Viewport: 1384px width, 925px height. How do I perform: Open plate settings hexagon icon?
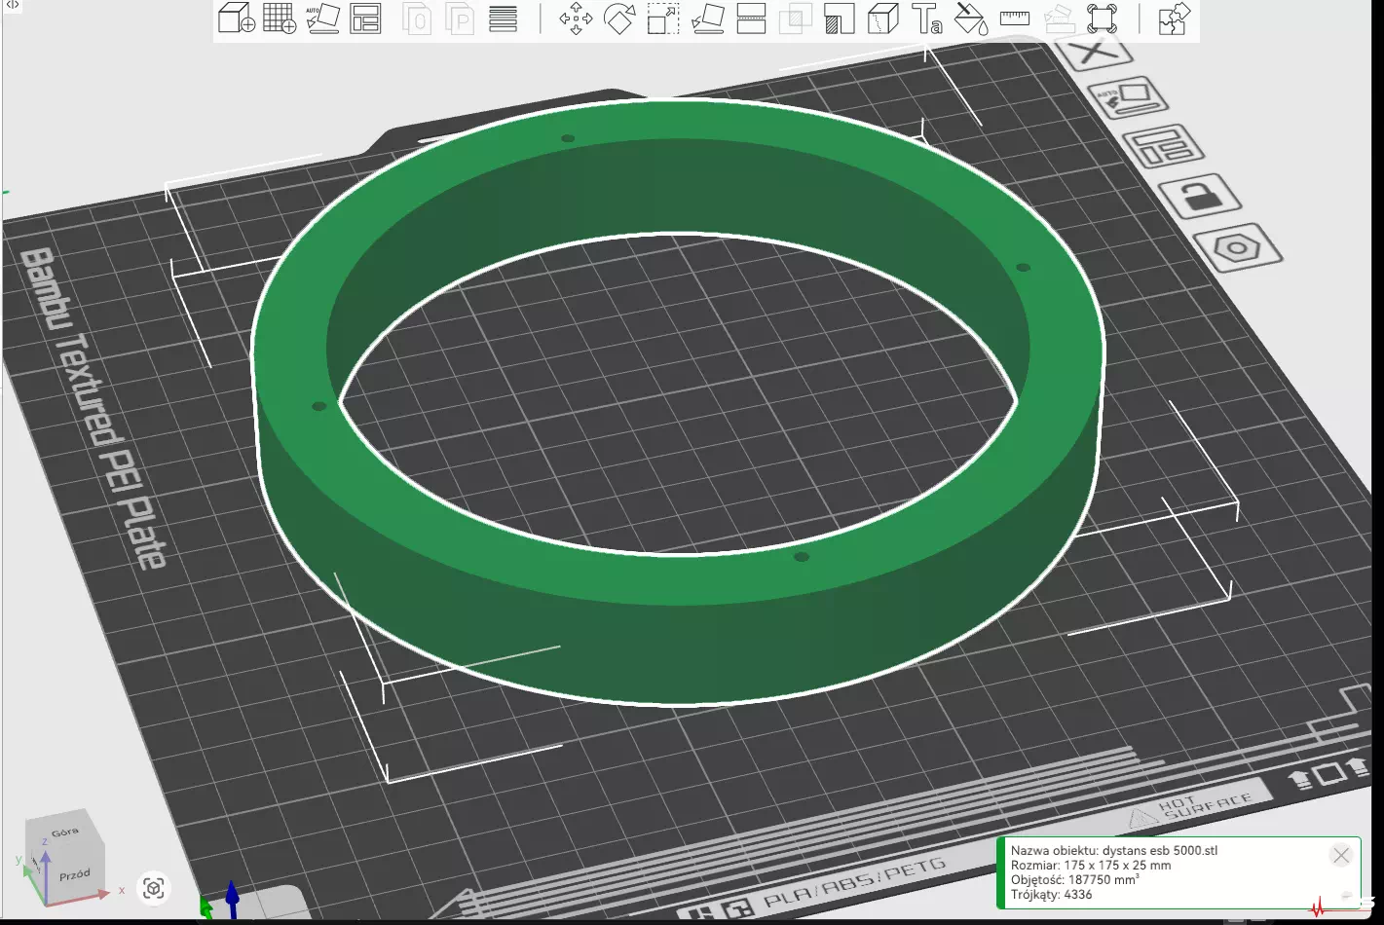1237,248
